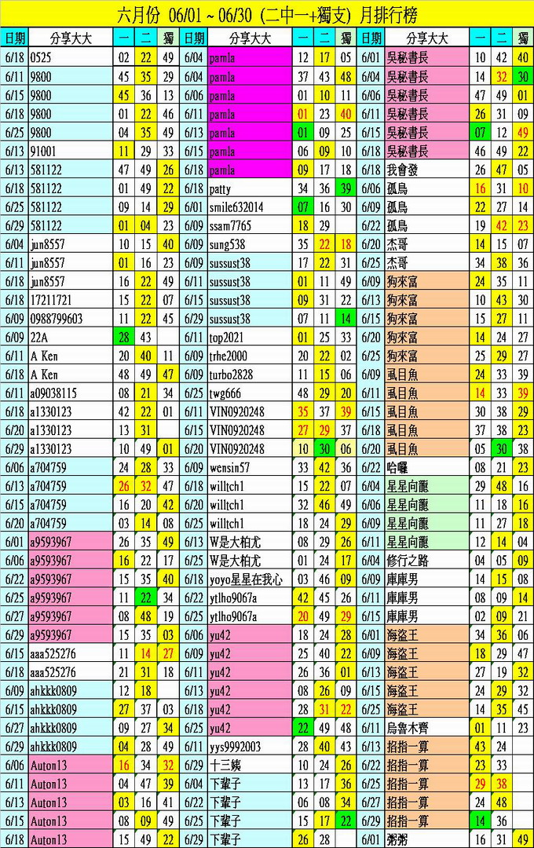Click the wensin57 name cell
This screenshot has height=848, width=534.
(x=250, y=468)
